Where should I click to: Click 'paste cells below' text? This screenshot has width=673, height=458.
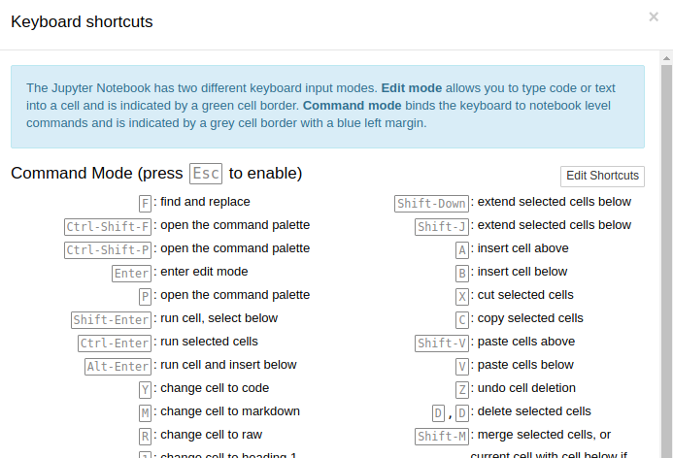(525, 365)
